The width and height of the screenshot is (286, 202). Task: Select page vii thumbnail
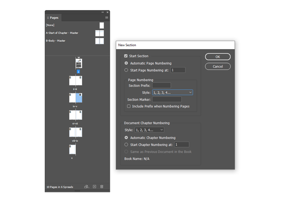point(79,115)
